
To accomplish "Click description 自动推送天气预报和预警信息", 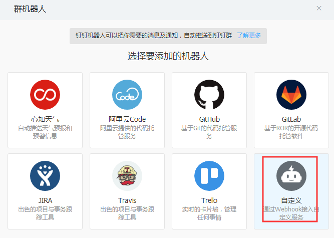I will coord(45,132).
